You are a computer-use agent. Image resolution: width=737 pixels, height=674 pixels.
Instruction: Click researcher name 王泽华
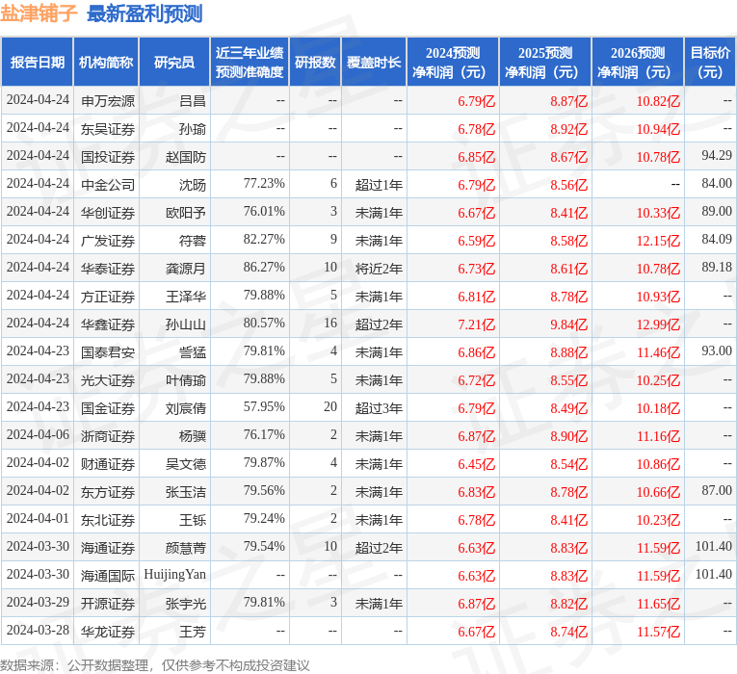tap(186, 297)
